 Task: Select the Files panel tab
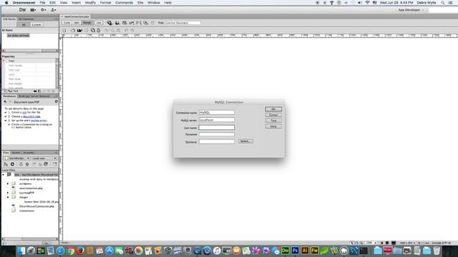coord(6,153)
